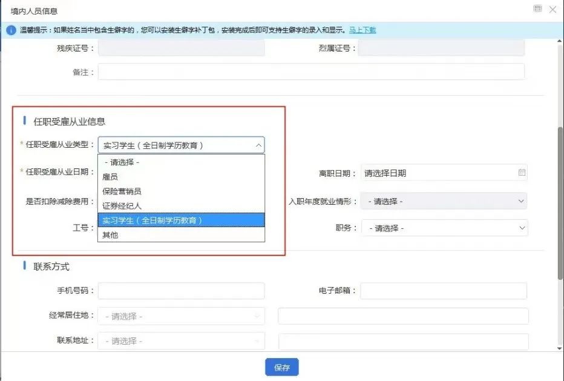Select 其他 from the dropdown list
The width and height of the screenshot is (564, 381).
[182, 235]
